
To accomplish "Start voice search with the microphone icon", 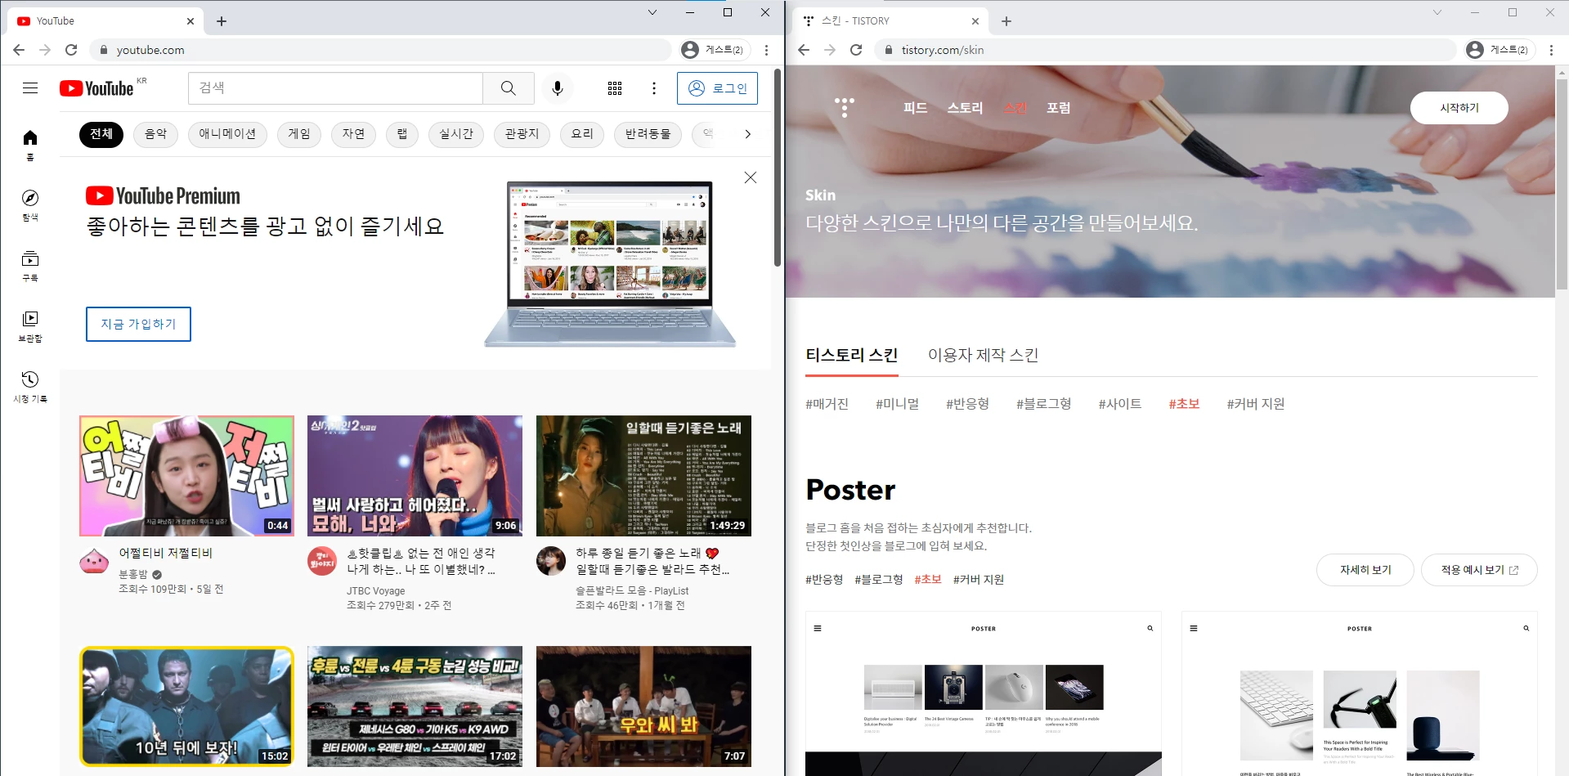I will pyautogui.click(x=558, y=88).
